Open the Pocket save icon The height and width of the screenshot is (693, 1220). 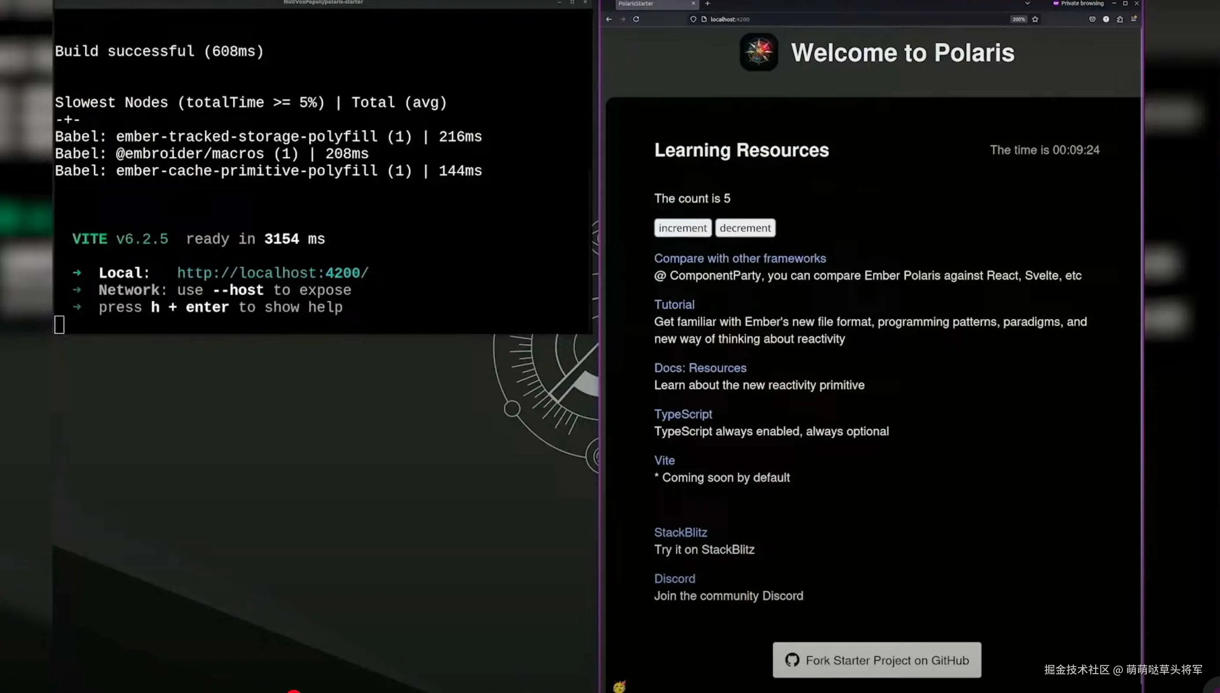tap(1092, 19)
